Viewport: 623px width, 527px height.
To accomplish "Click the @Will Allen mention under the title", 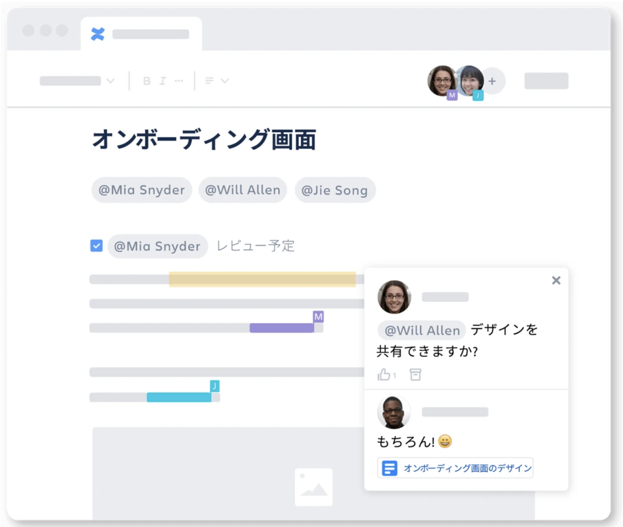I will click(x=243, y=190).
